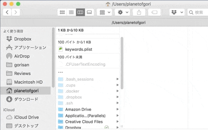This screenshot has height=130, width=208.
Task: Go back with the left arrow button
Action: click(7, 12)
